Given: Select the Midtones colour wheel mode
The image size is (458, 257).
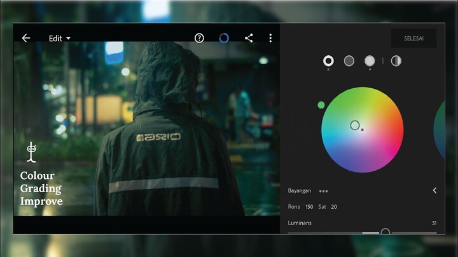Looking at the screenshot, I should coord(349,61).
